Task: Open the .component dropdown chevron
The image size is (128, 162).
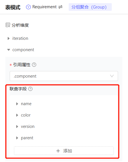Action: pos(112,76)
